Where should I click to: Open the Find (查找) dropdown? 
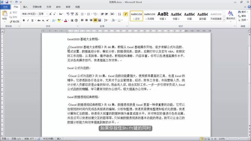247,12
